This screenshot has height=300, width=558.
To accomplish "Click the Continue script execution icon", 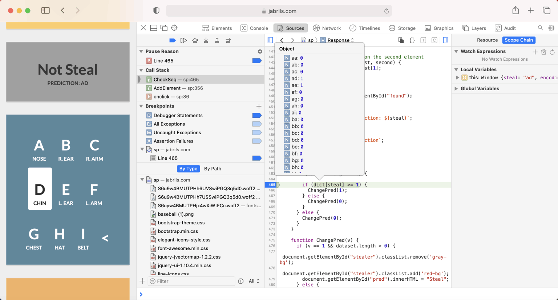I will (x=184, y=40).
